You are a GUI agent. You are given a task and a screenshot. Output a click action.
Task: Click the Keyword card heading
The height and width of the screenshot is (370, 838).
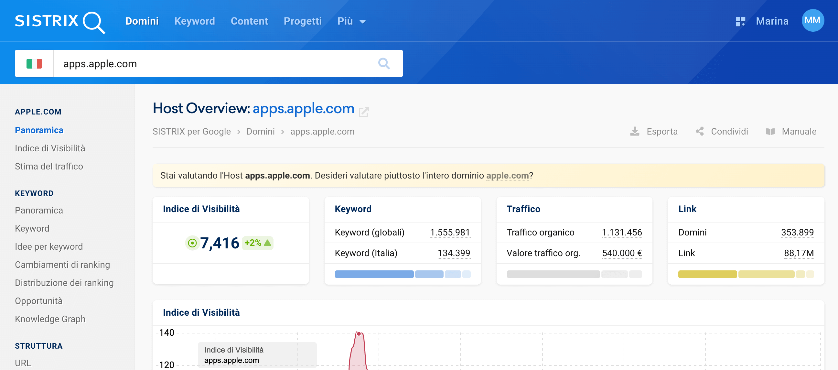[x=353, y=209]
